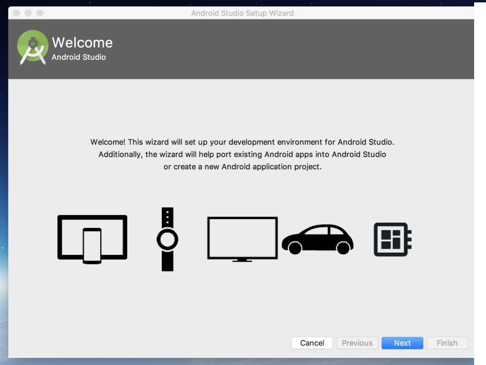Click the Next button

[x=402, y=343]
